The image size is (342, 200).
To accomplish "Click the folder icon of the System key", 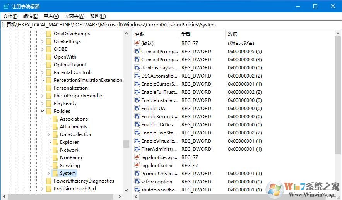I will pyautogui.click(x=55, y=173).
